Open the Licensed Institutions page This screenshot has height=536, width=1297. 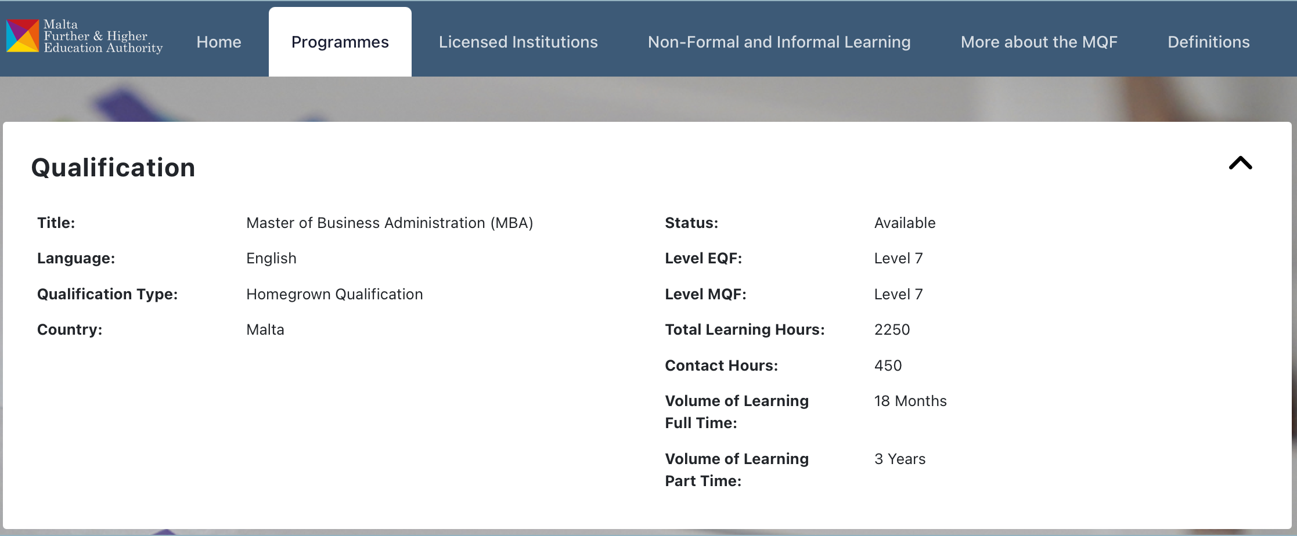pos(518,42)
